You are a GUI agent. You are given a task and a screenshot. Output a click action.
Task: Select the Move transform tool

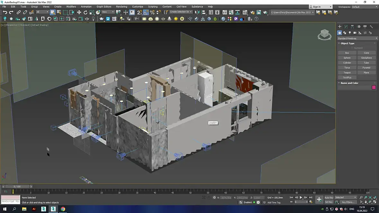tap(79, 12)
